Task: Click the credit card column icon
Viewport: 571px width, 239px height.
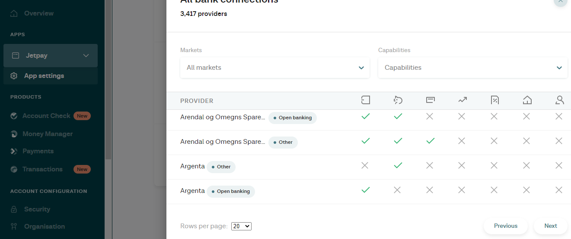Action: 430,100
